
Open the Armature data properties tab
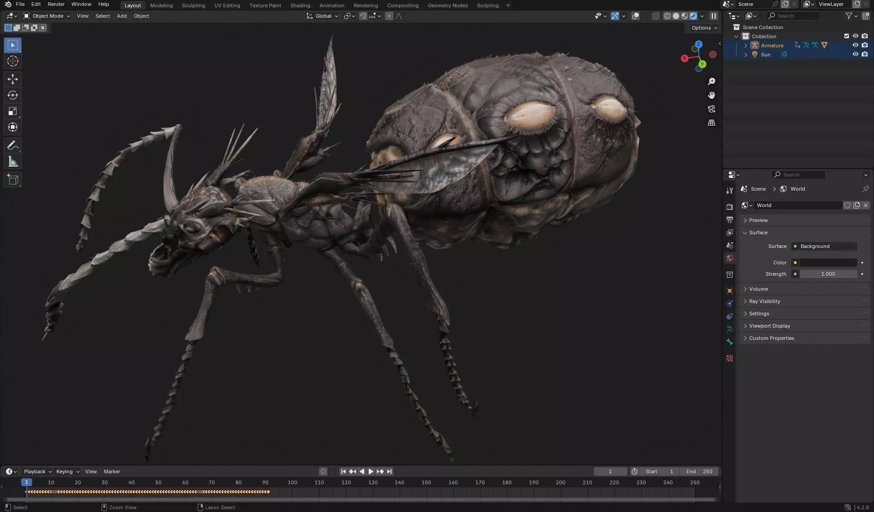(730, 329)
